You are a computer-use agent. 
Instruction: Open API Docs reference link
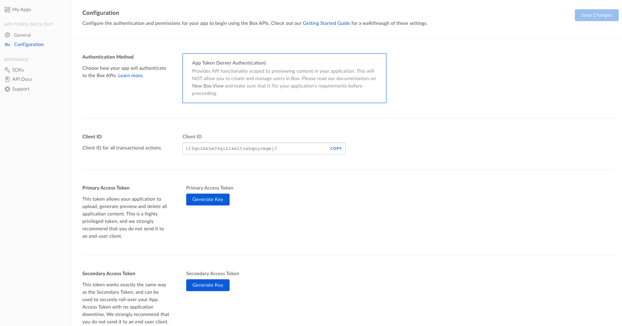22,79
